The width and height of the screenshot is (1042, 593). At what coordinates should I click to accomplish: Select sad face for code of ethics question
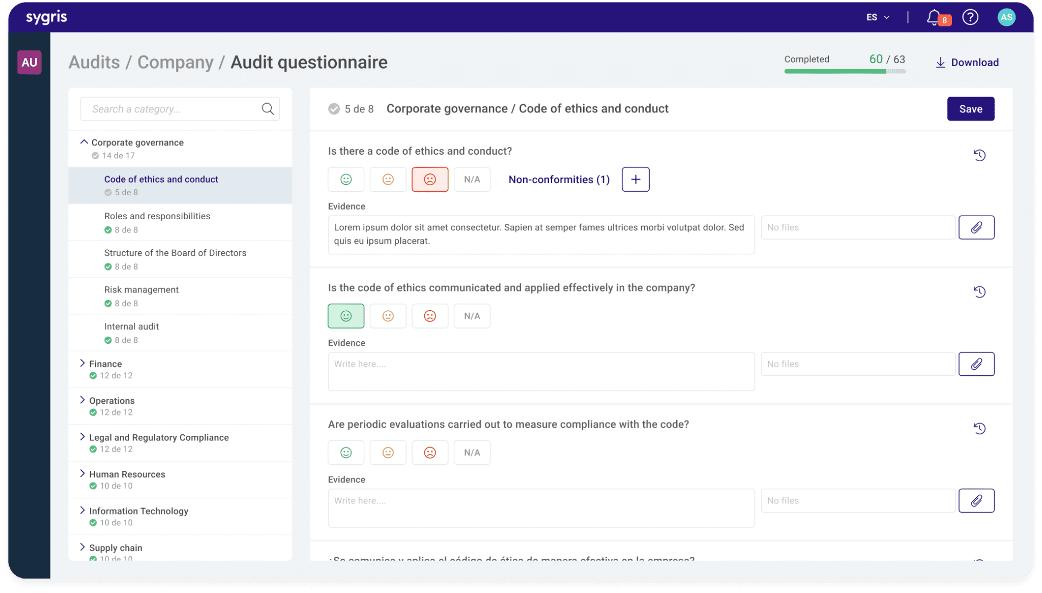(x=430, y=180)
